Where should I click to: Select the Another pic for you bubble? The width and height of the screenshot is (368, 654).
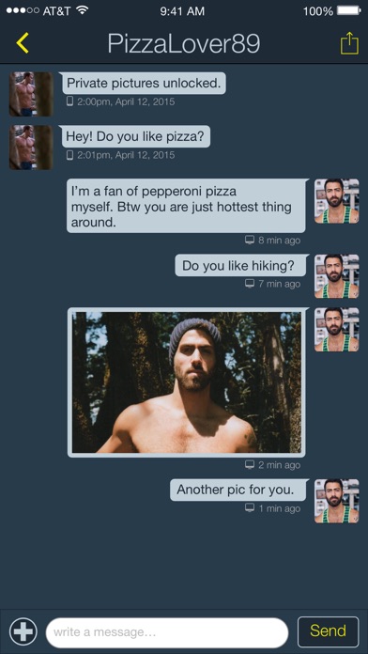pyautogui.click(x=238, y=490)
